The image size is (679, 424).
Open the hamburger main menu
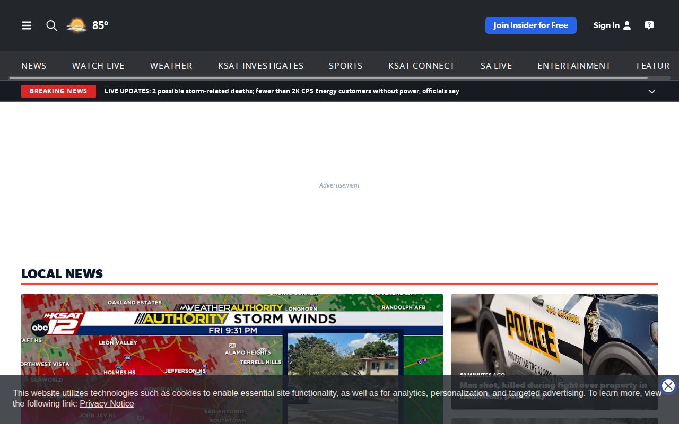[27, 25]
